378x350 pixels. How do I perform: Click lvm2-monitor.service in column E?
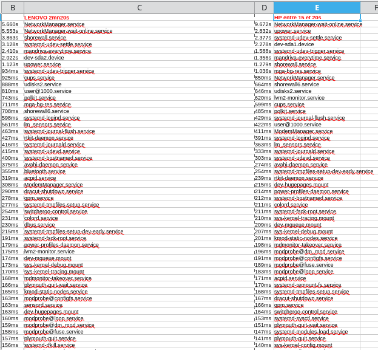317,98
